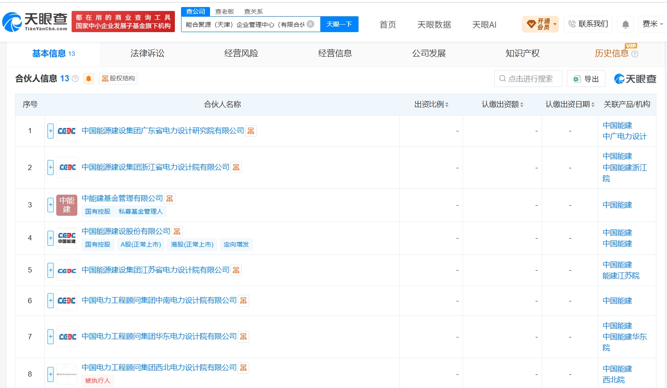Open 股权结构 button
This screenshot has height=388, width=667.
118,79
